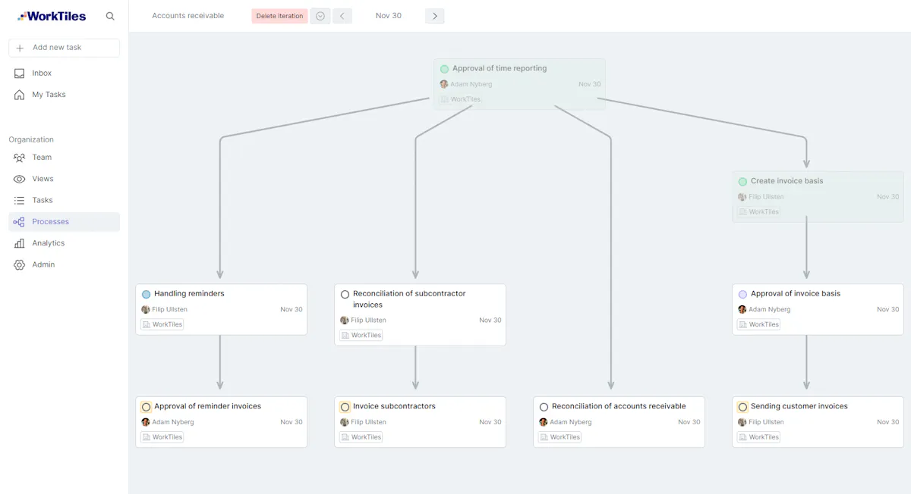Click the Admin gear icon
911x494 pixels.
[x=19, y=264]
